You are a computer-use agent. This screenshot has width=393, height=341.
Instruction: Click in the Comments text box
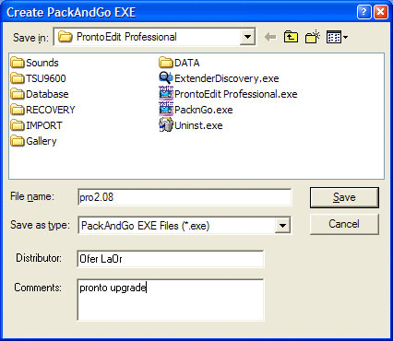pyautogui.click(x=171, y=300)
